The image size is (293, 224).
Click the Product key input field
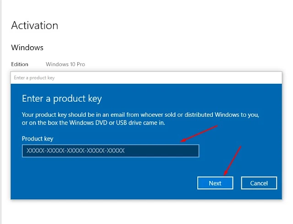[110, 151]
